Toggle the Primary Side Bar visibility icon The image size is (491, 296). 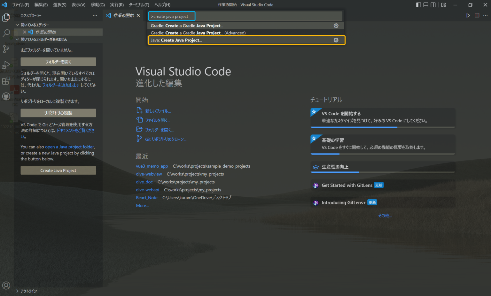tap(418, 5)
